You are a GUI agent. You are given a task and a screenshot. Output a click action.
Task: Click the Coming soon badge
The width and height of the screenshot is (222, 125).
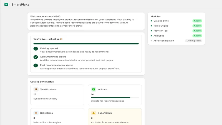pos(193,41)
